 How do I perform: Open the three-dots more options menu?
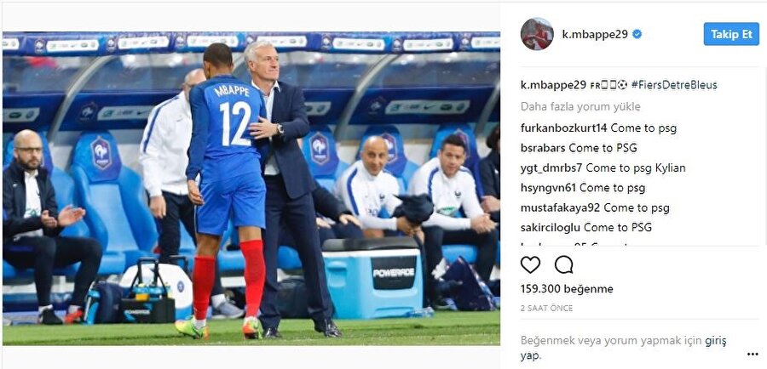pyautogui.click(x=753, y=355)
